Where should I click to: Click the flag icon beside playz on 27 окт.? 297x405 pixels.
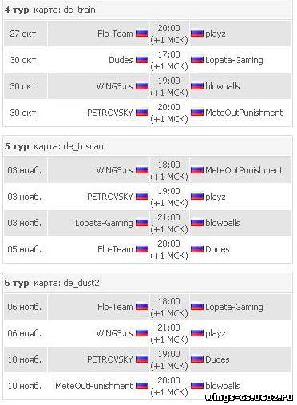pos(197,34)
